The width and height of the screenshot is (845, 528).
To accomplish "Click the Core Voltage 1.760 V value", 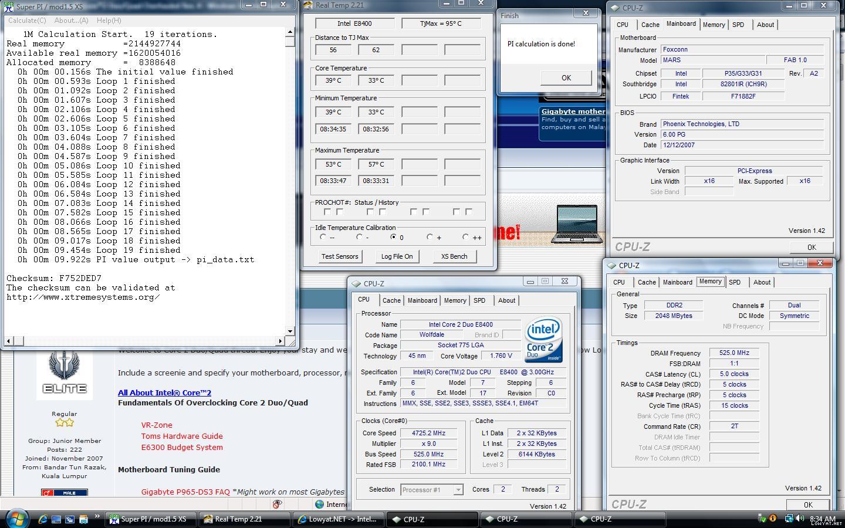I will point(501,356).
